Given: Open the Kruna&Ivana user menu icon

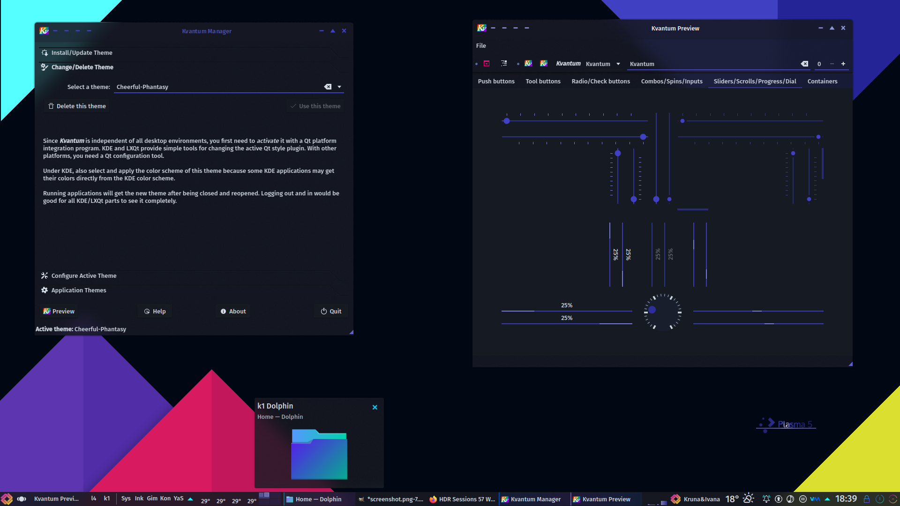Looking at the screenshot, I should (x=675, y=499).
